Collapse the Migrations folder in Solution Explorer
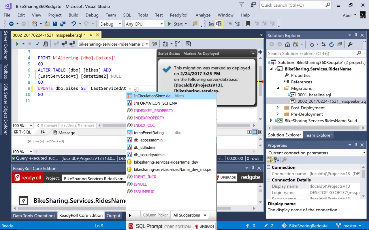This screenshot has height=230, width=369. click(x=277, y=88)
